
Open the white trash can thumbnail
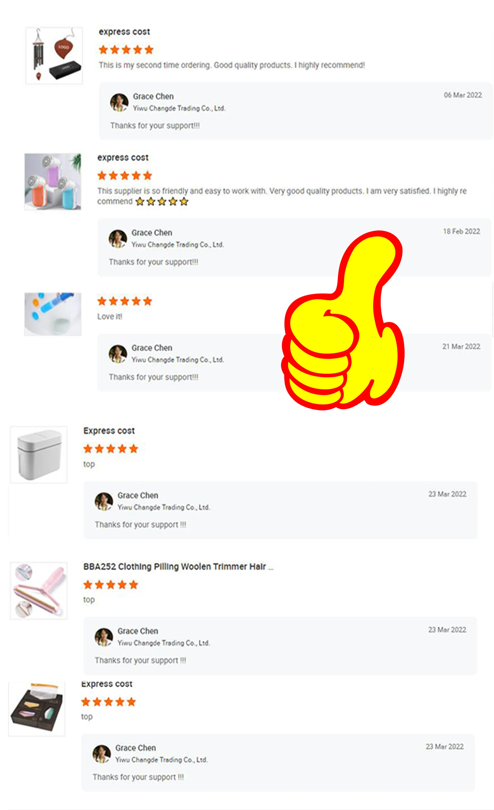39,455
